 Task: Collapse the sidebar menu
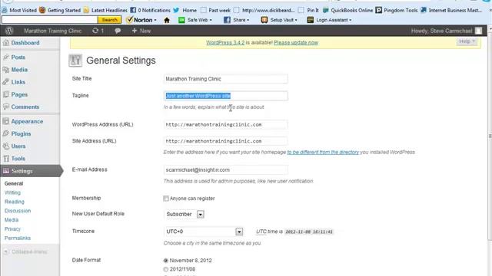tap(26, 251)
